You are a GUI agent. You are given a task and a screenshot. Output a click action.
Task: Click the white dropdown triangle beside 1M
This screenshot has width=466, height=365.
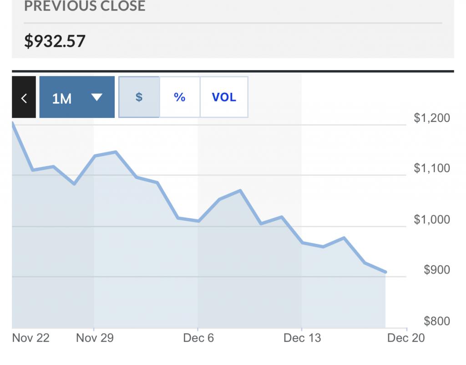coord(97,97)
